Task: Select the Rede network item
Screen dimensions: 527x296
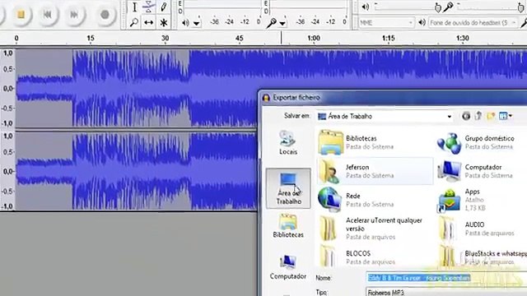Action: click(x=375, y=200)
